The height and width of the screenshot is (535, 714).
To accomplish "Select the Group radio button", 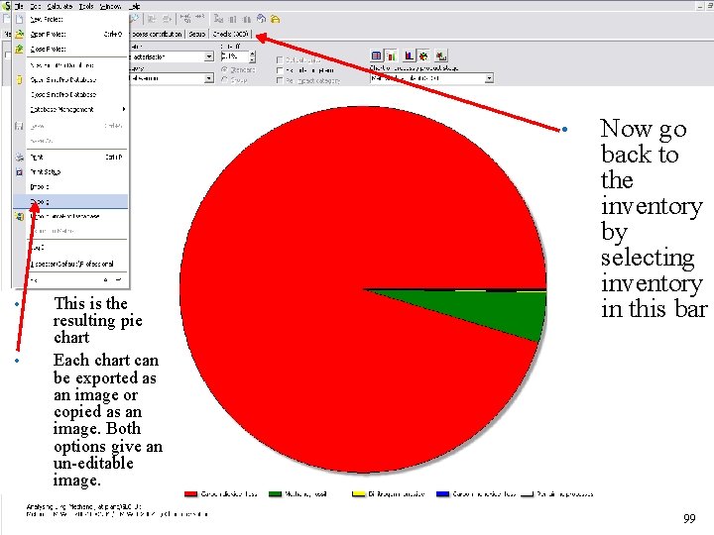I will [224, 79].
